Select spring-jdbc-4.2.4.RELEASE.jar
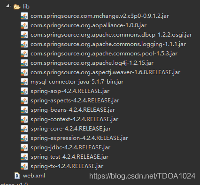 pos(70,147)
